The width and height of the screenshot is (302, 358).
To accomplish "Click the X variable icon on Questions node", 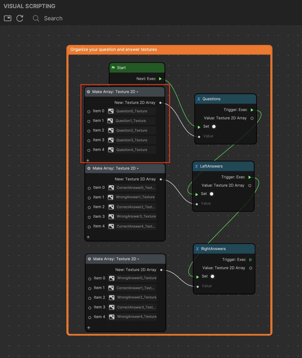I will (199, 99).
